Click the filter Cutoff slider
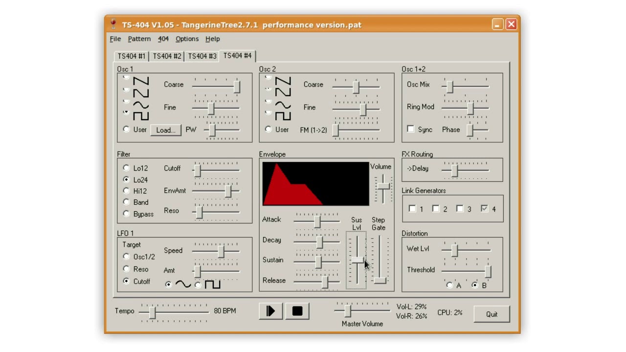Viewport: 626px width, 352px height. pos(216,170)
